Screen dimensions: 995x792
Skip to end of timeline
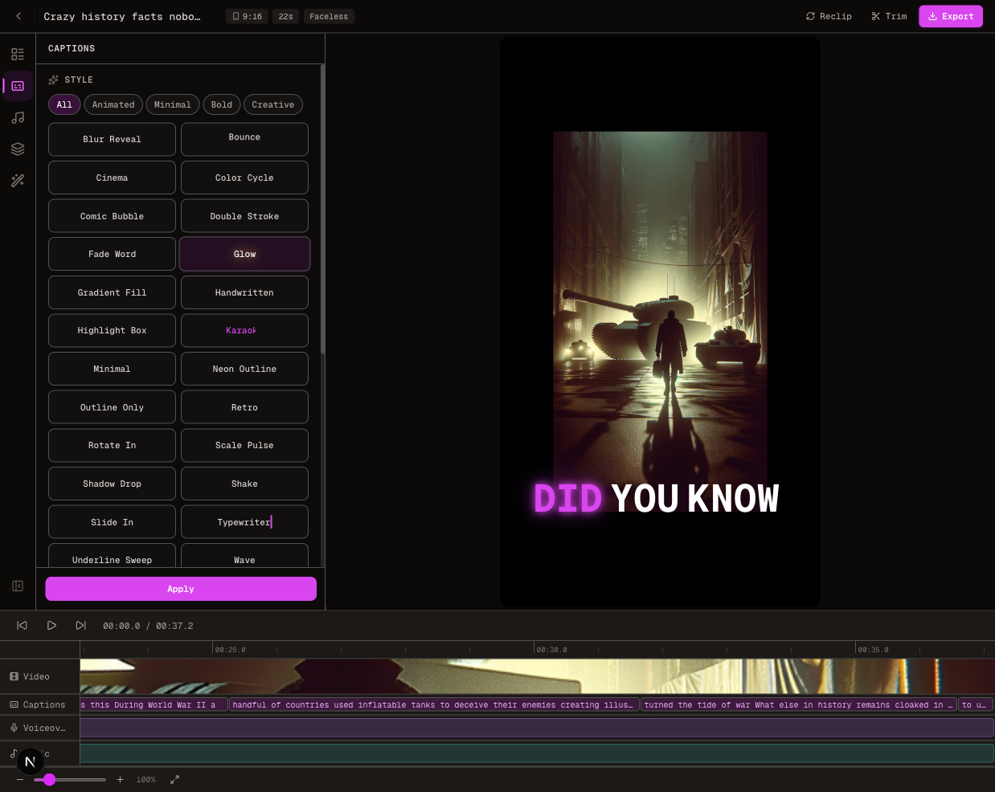[80, 626]
